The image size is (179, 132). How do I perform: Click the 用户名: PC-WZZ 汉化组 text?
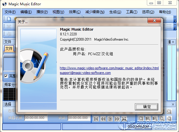pyautogui.click(x=93, y=54)
